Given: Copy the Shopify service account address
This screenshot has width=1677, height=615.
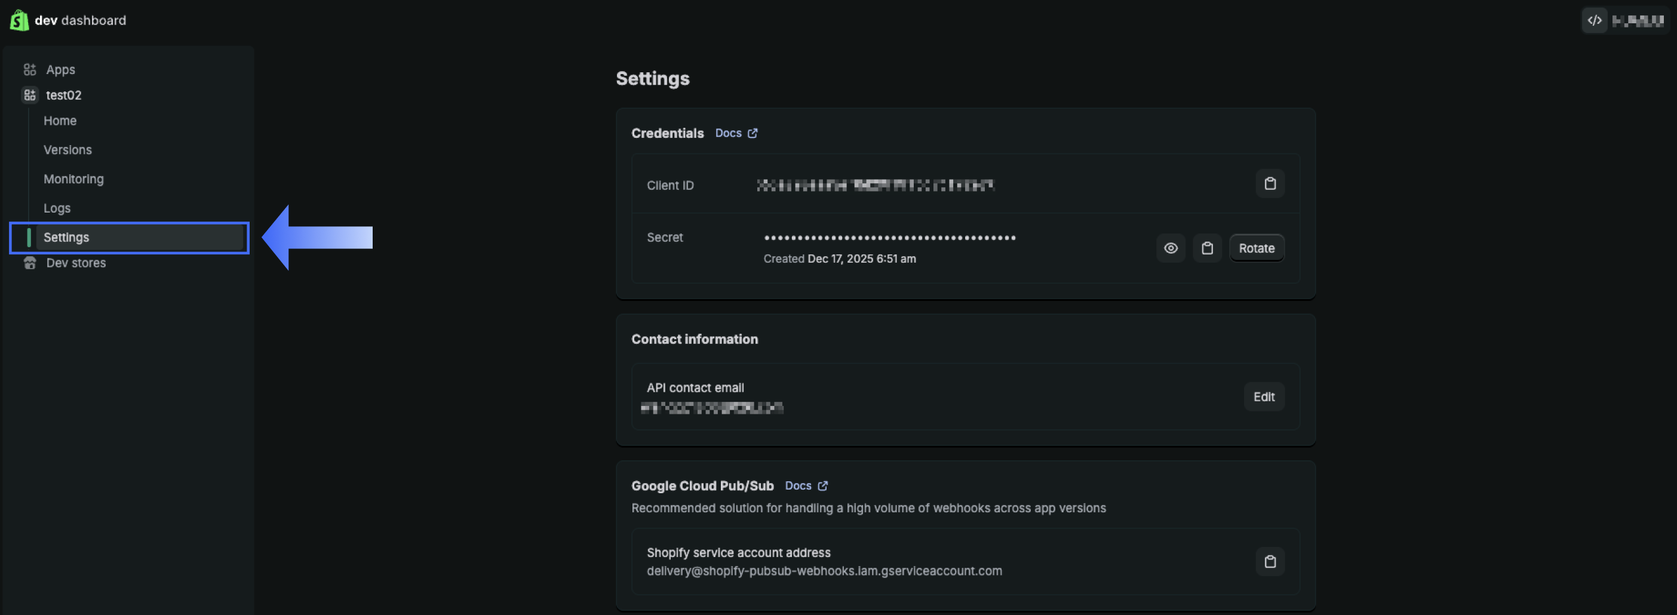Looking at the screenshot, I should pyautogui.click(x=1270, y=562).
